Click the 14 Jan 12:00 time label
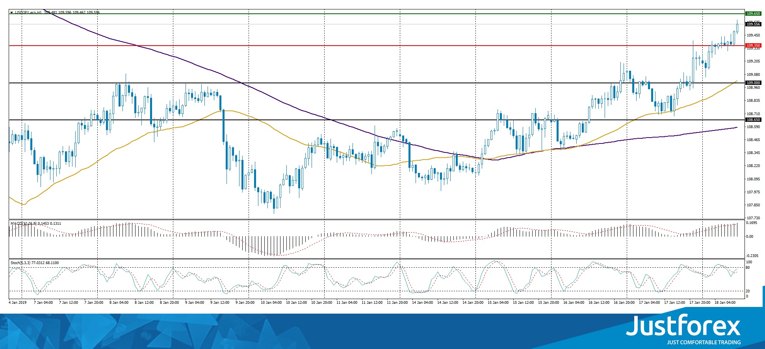 click(x=447, y=303)
